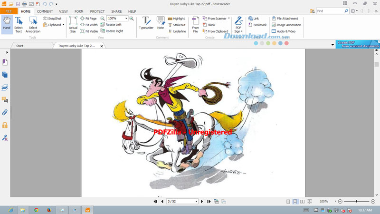The image size is (380, 214).
Task: Open the page number dropdown
Action: (196, 202)
